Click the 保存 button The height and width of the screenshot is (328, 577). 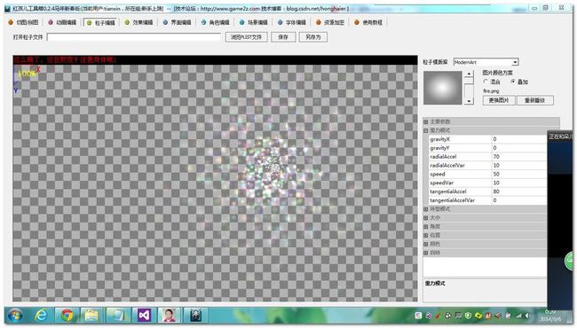283,37
